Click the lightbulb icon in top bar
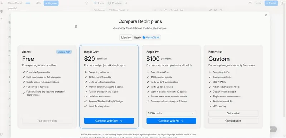 click(87, 3)
